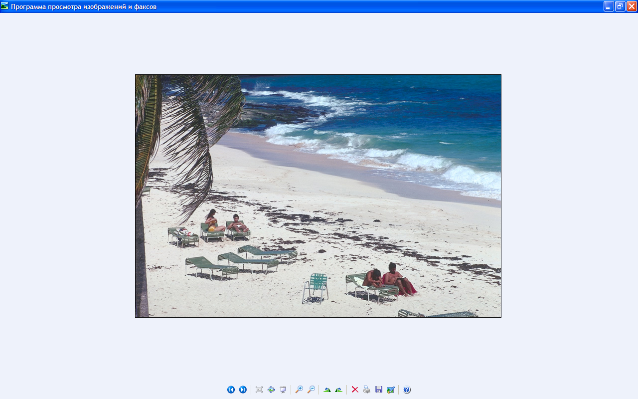Go to the next image
Viewport: 638px width, 399px height.
(x=243, y=390)
